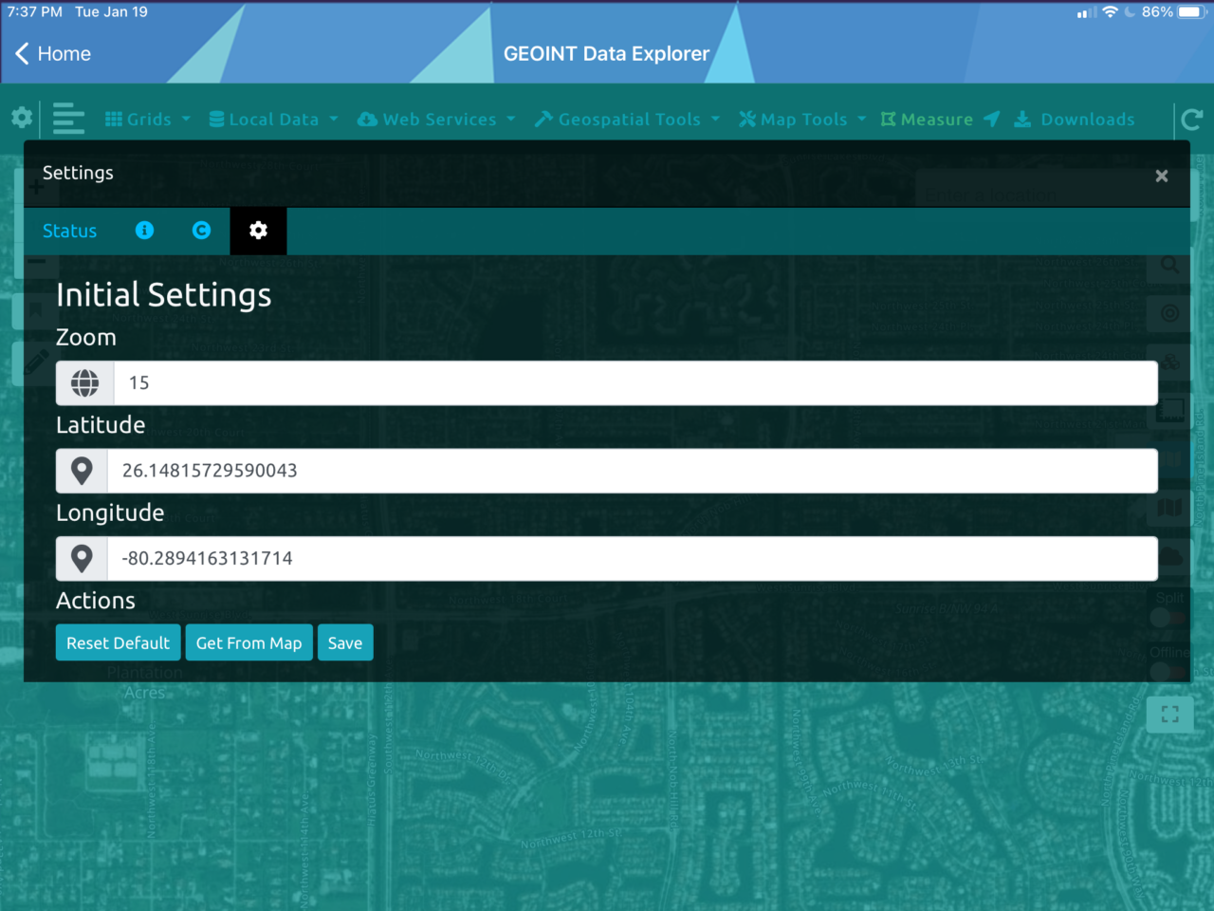Click the Latitude input field
Viewport: 1214px width, 911px height.
632,471
